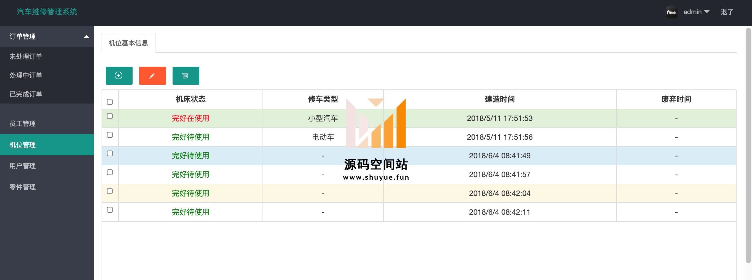
Task: Open 未处理订单 in sidebar
Action: (47, 56)
